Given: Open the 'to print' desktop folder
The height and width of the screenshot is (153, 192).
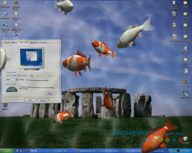Looking at the screenshot, I should (x=185, y=14).
